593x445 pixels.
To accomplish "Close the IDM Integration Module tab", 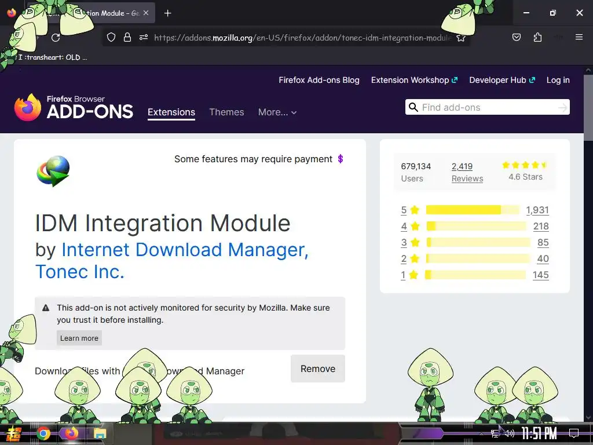I will (x=146, y=13).
